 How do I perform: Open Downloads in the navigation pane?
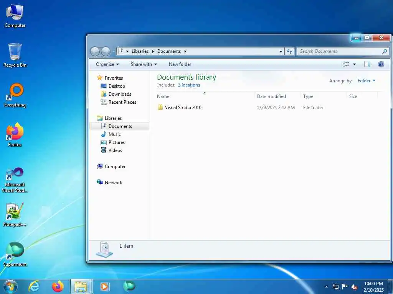(116, 94)
